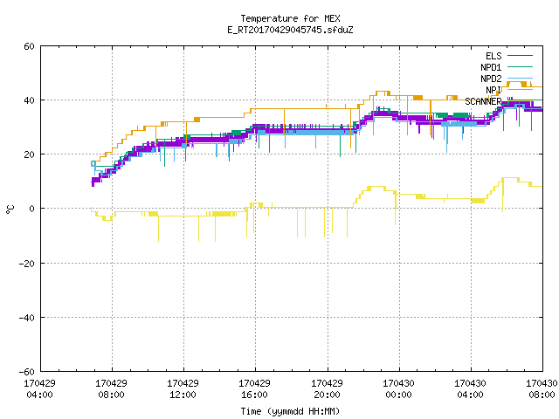Click the y-axis label -20
Screen dimensions: 559x419
click(x=27, y=264)
